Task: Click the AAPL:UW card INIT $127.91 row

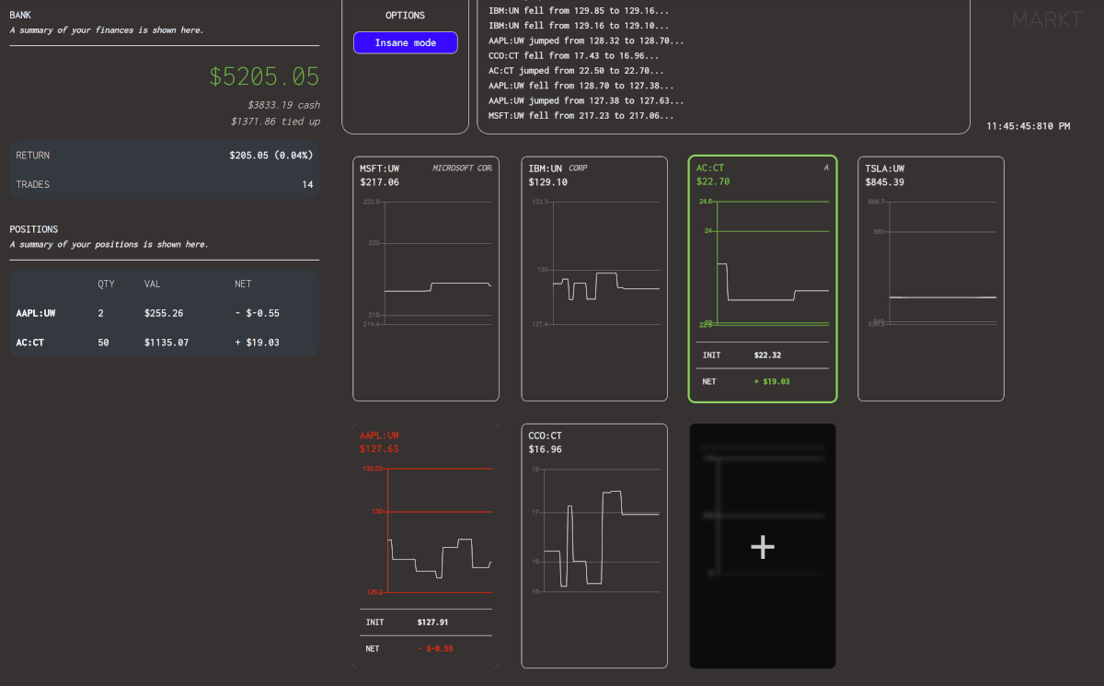Action: point(426,622)
